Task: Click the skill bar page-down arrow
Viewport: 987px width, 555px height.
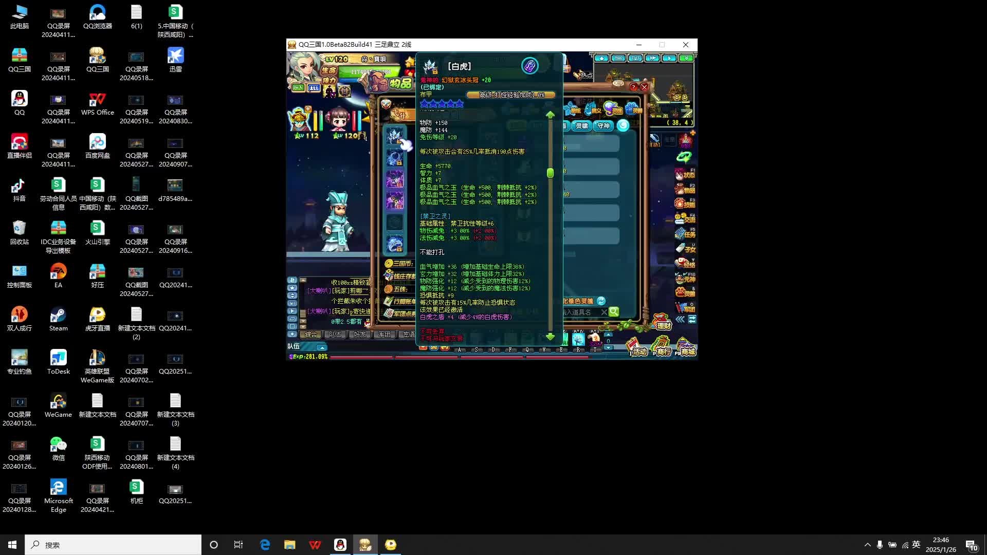Action: 608,348
